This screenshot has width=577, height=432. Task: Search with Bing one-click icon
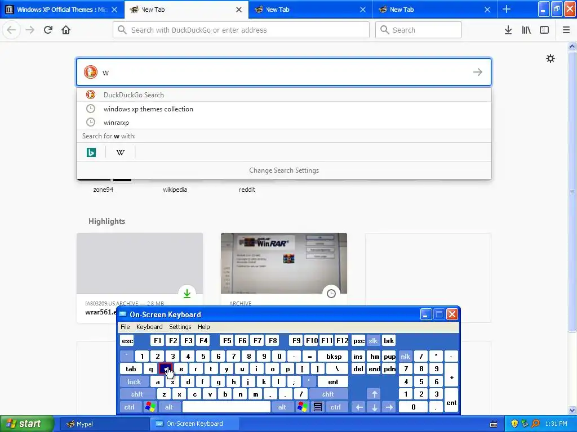[91, 152]
